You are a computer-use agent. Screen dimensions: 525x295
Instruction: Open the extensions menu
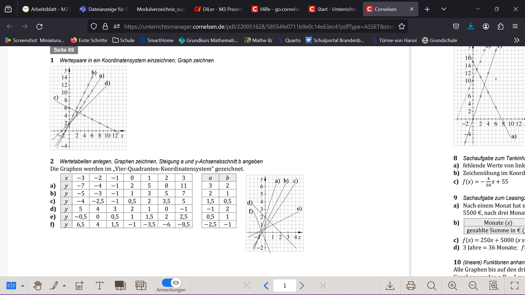[x=501, y=26]
